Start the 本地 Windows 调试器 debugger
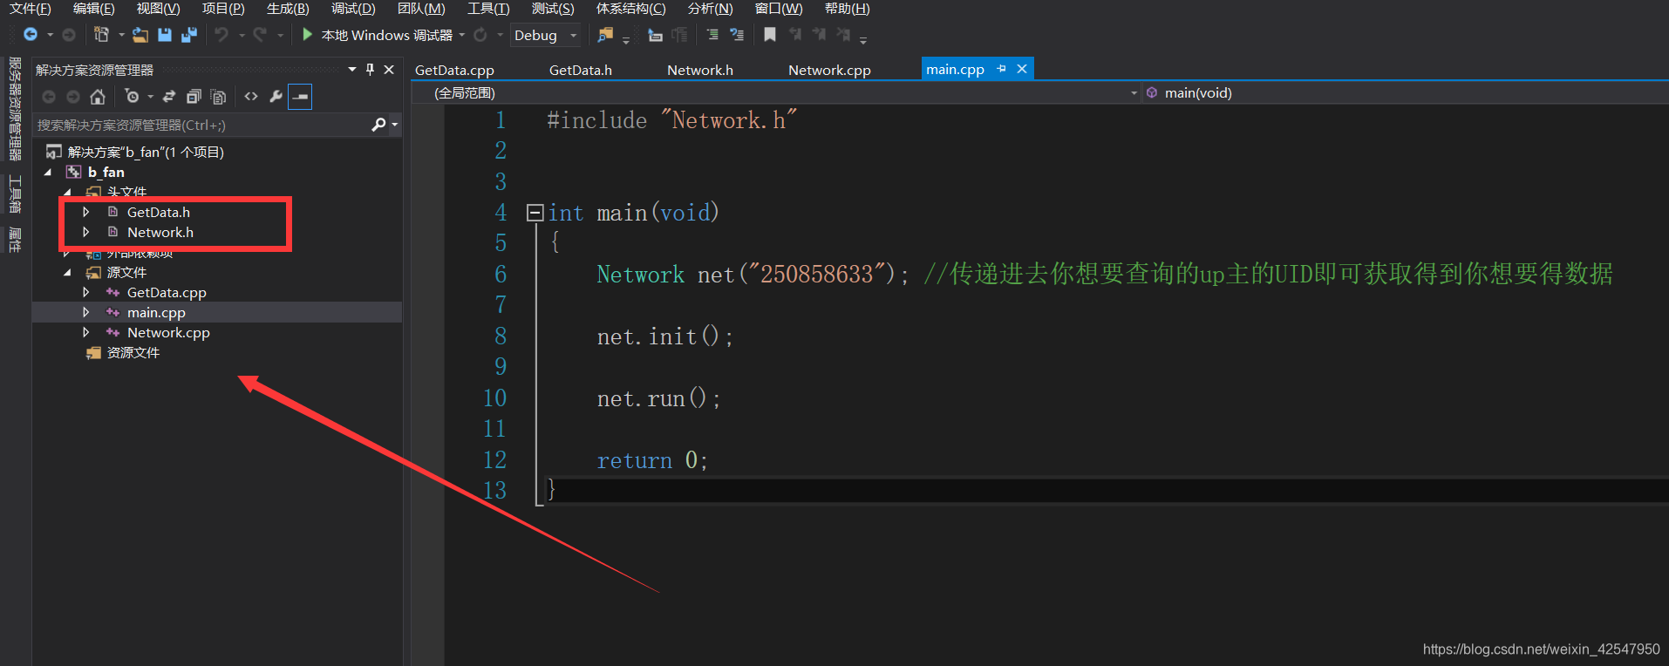This screenshot has height=666, width=1669. pos(378,35)
